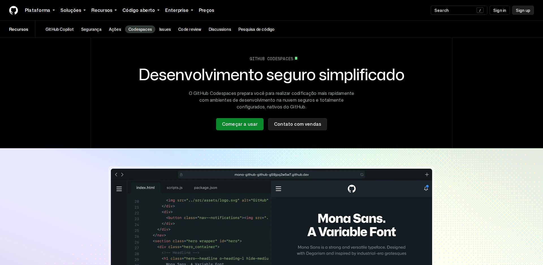Click the Contato com vendas button
This screenshot has width=543, height=265.
pyautogui.click(x=298, y=124)
